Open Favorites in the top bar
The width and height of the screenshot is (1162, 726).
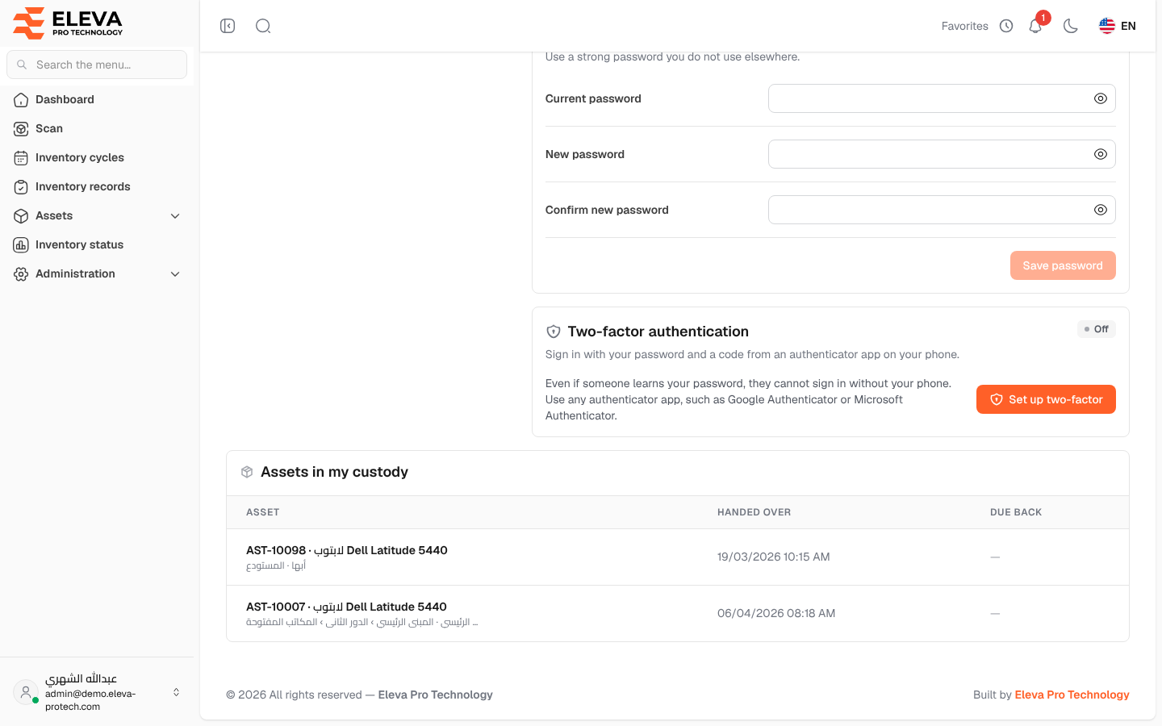coord(964,26)
